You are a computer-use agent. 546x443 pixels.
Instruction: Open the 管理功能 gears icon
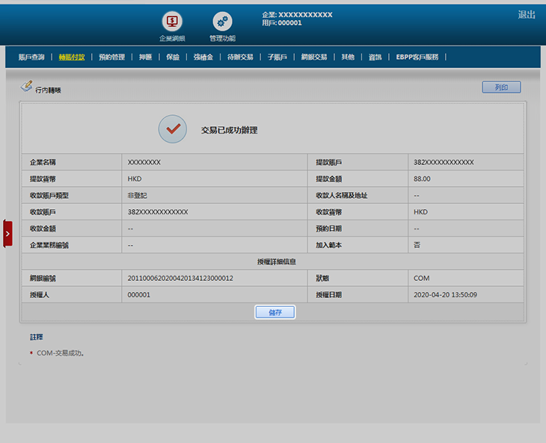(x=222, y=22)
